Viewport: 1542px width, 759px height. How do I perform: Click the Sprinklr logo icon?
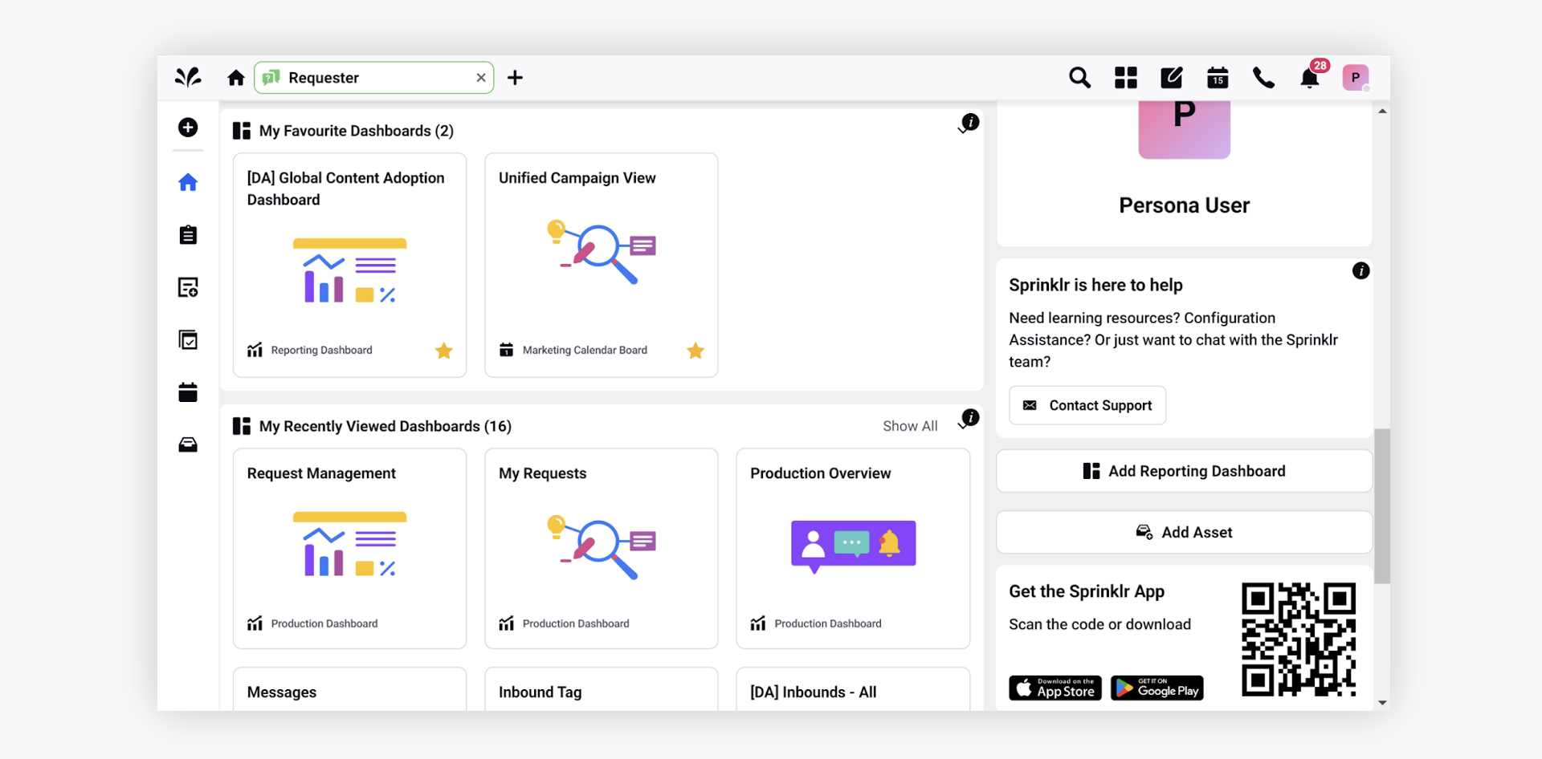point(188,77)
